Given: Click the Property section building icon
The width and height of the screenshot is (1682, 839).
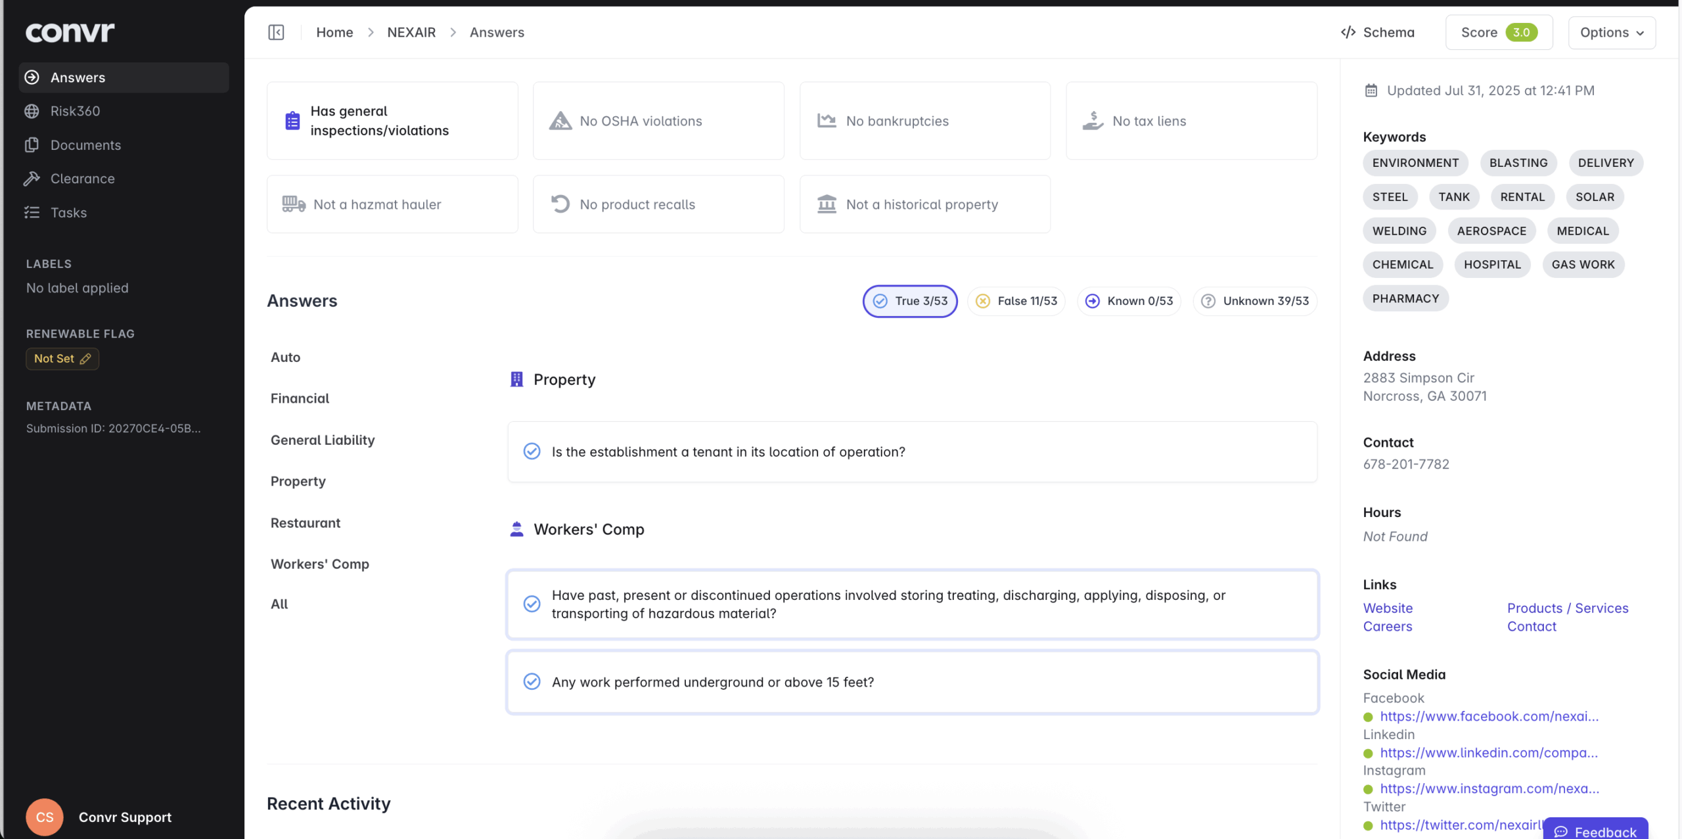Looking at the screenshot, I should 516,379.
